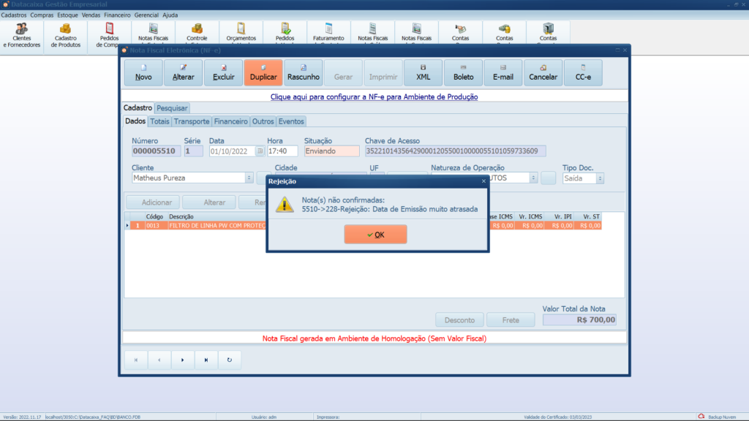749x421 pixels.
Task: Open the calendar picker beside the Data field
Action: 259,151
